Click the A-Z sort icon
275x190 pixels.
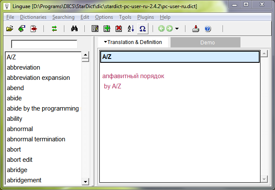pyautogui.click(x=131, y=29)
